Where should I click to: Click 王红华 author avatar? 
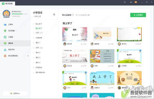[65, 66]
